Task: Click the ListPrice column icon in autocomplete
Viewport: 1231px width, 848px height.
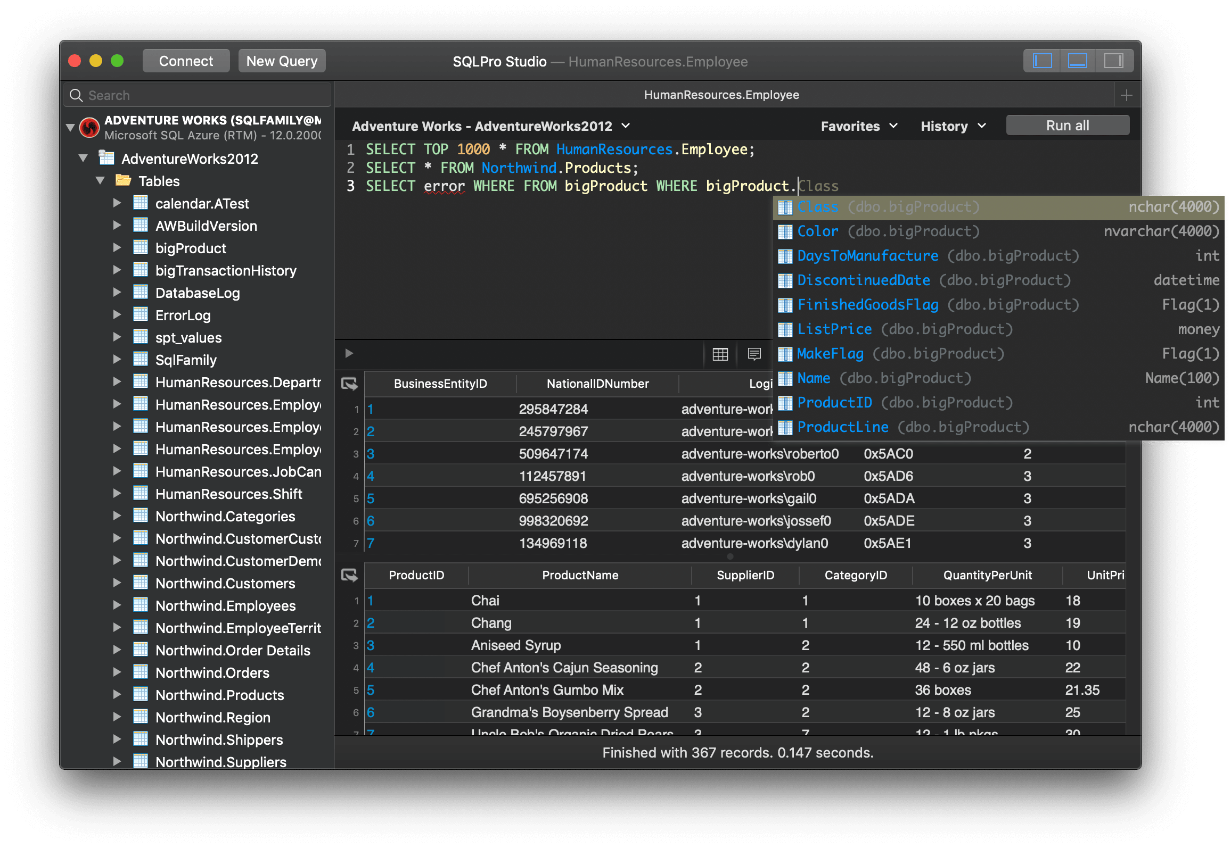Action: pos(785,329)
